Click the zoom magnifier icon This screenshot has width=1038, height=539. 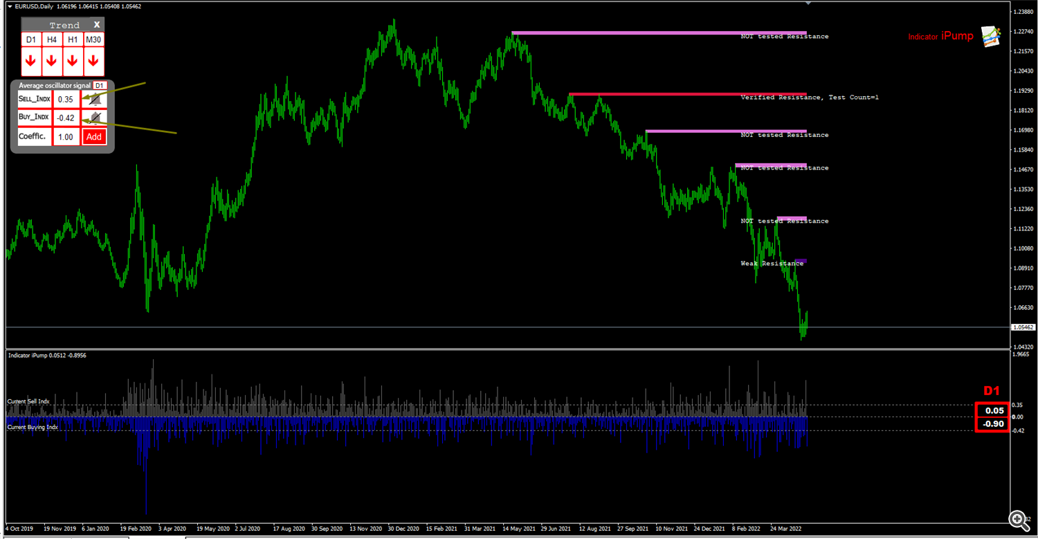[x=1017, y=518]
